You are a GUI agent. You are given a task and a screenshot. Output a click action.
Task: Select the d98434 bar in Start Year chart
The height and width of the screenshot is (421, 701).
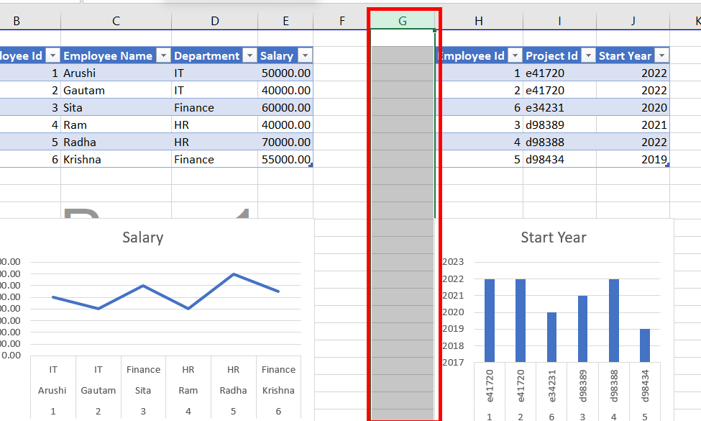point(645,345)
